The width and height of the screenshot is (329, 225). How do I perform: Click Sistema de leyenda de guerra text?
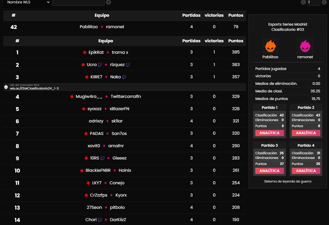tap(288, 181)
